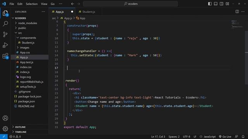Click Ln 17, Col 3 status entry

click(x=158, y=137)
